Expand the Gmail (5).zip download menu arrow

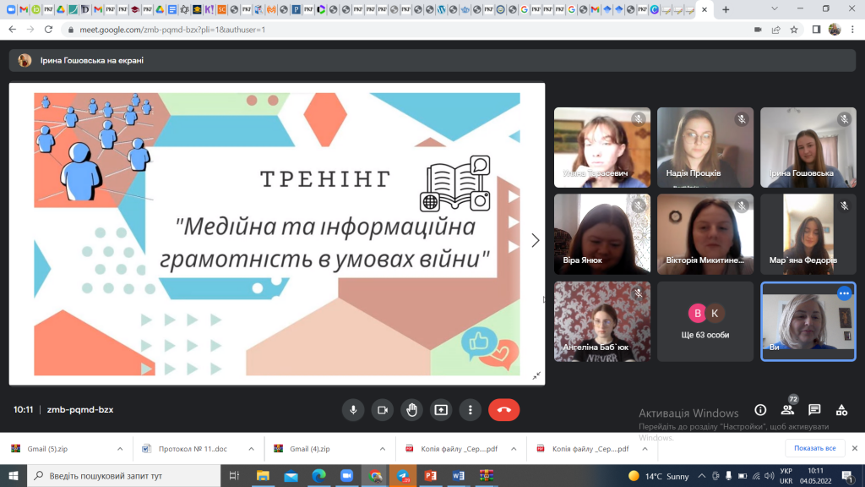[x=119, y=449]
